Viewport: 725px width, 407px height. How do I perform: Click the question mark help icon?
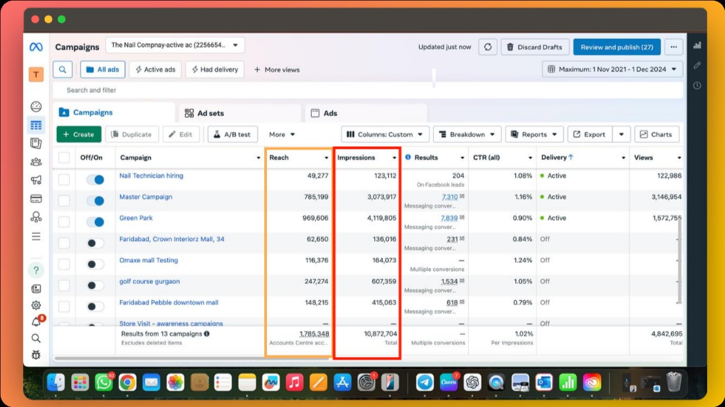[36, 270]
